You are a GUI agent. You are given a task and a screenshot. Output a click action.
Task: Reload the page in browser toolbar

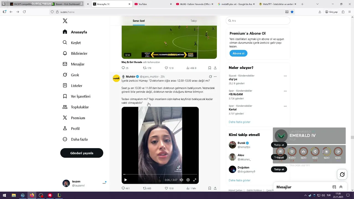(x=24, y=12)
